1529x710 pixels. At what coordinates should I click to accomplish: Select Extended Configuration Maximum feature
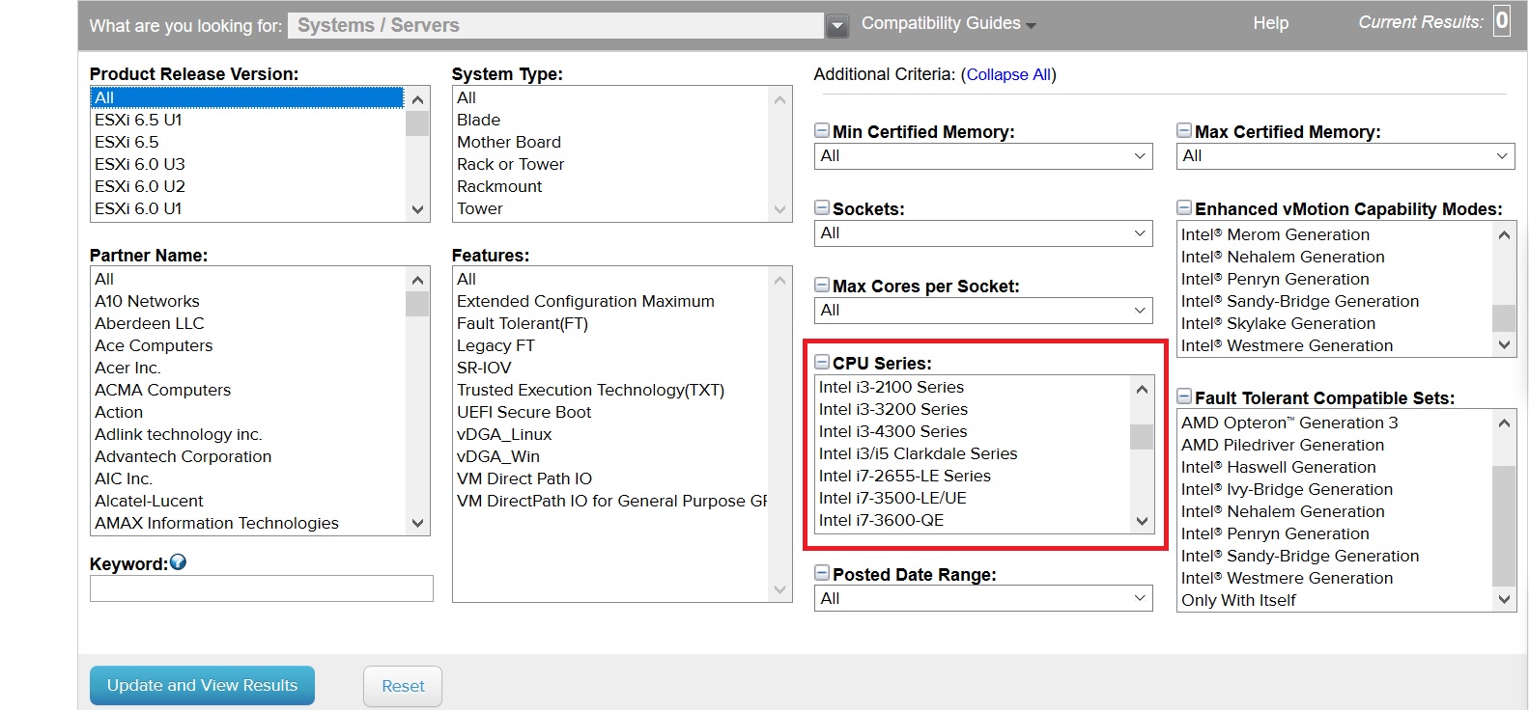[x=610, y=301]
